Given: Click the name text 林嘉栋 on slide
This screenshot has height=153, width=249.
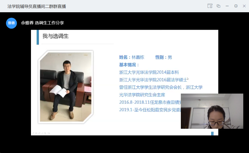Looking at the screenshot, I should click(x=138, y=57).
